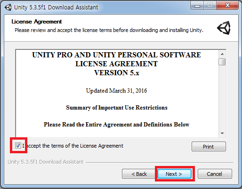The image size is (242, 189).
Task: Click the 'Updated March 31, 2016' text
Action: tap(116, 91)
